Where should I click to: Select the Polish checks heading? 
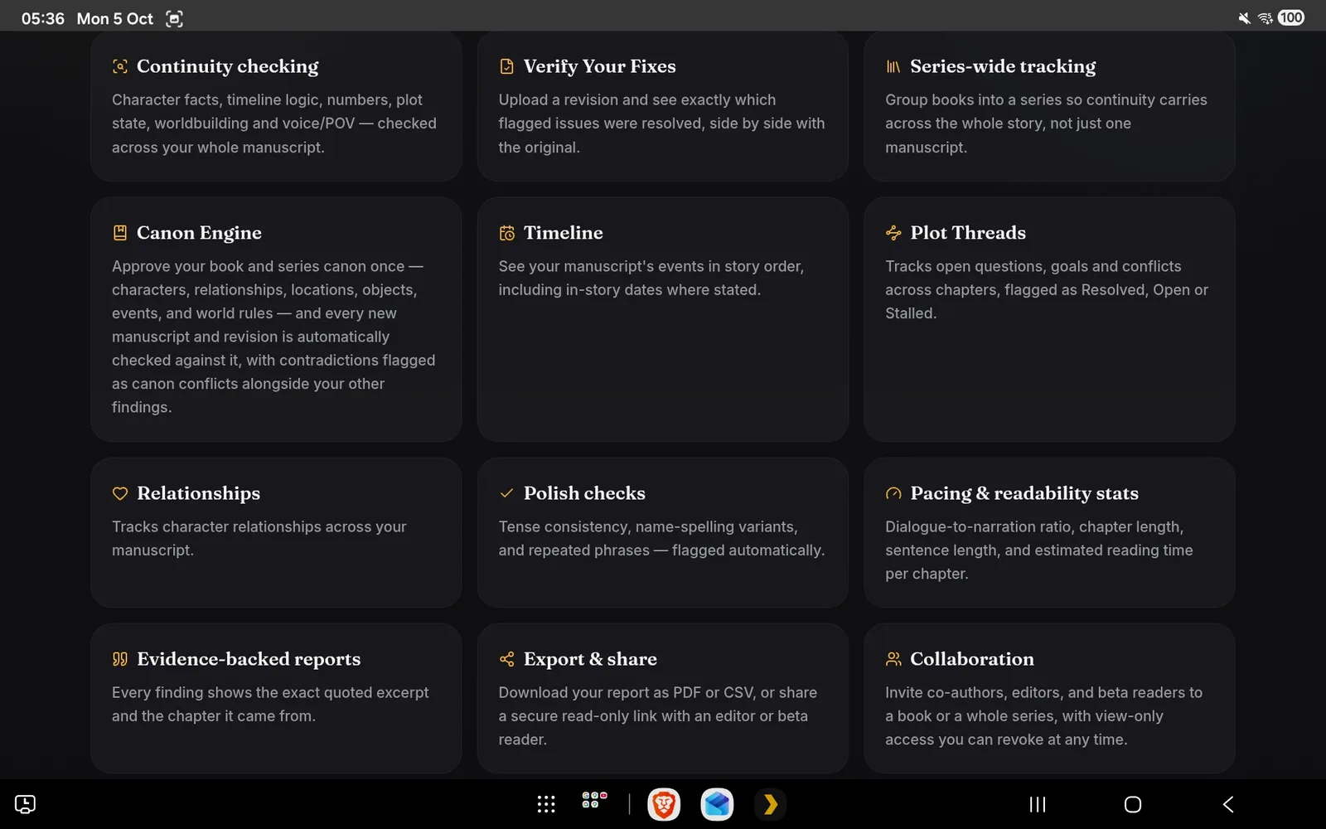click(x=584, y=493)
